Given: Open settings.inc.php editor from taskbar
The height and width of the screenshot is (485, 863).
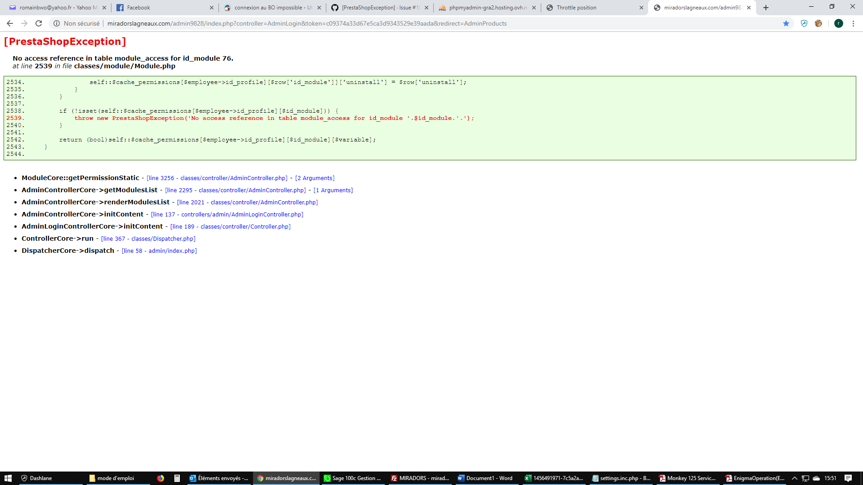Looking at the screenshot, I should pyautogui.click(x=621, y=478).
